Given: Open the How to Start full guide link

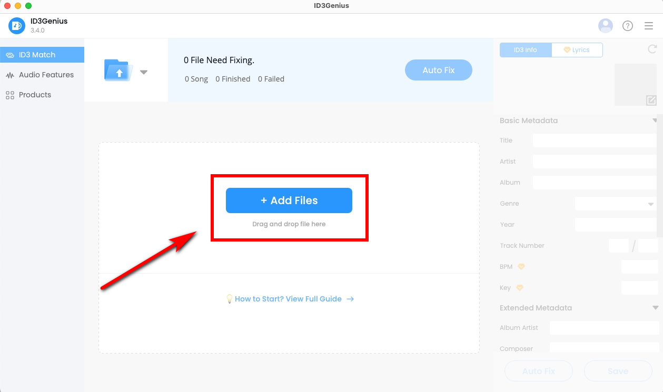Looking at the screenshot, I should tap(289, 299).
